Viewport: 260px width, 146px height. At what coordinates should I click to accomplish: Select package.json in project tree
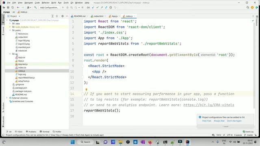21,88
